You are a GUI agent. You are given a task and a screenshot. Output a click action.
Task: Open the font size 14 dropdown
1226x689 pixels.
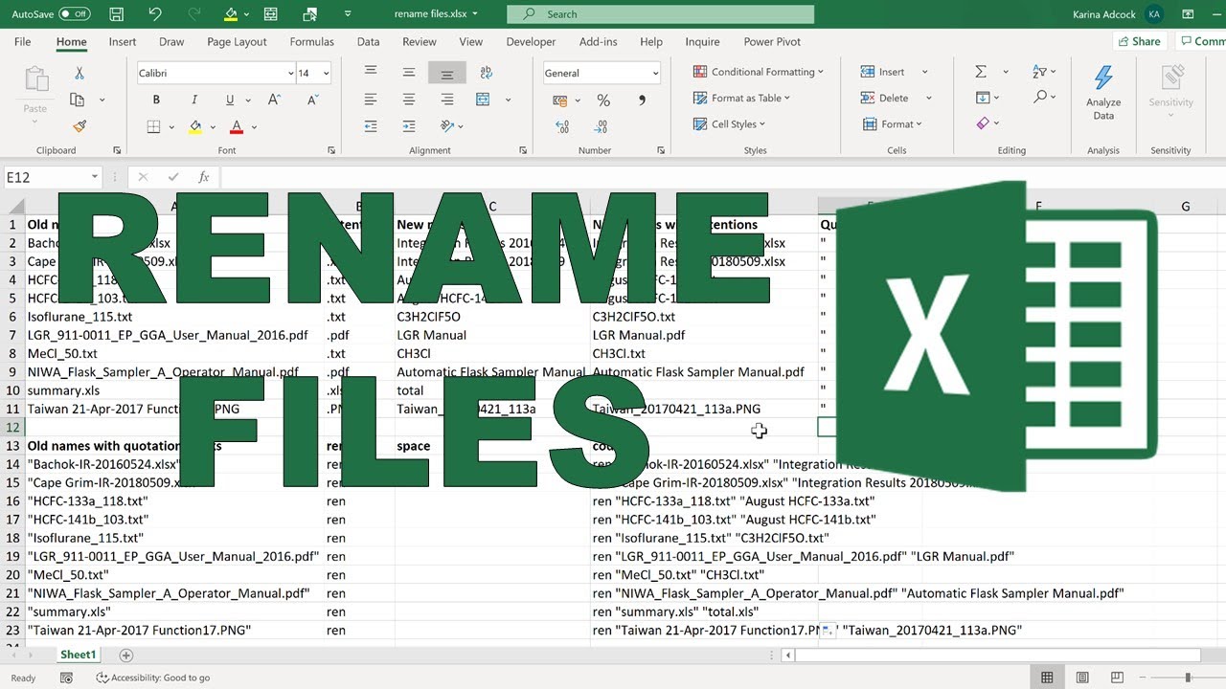327,74
